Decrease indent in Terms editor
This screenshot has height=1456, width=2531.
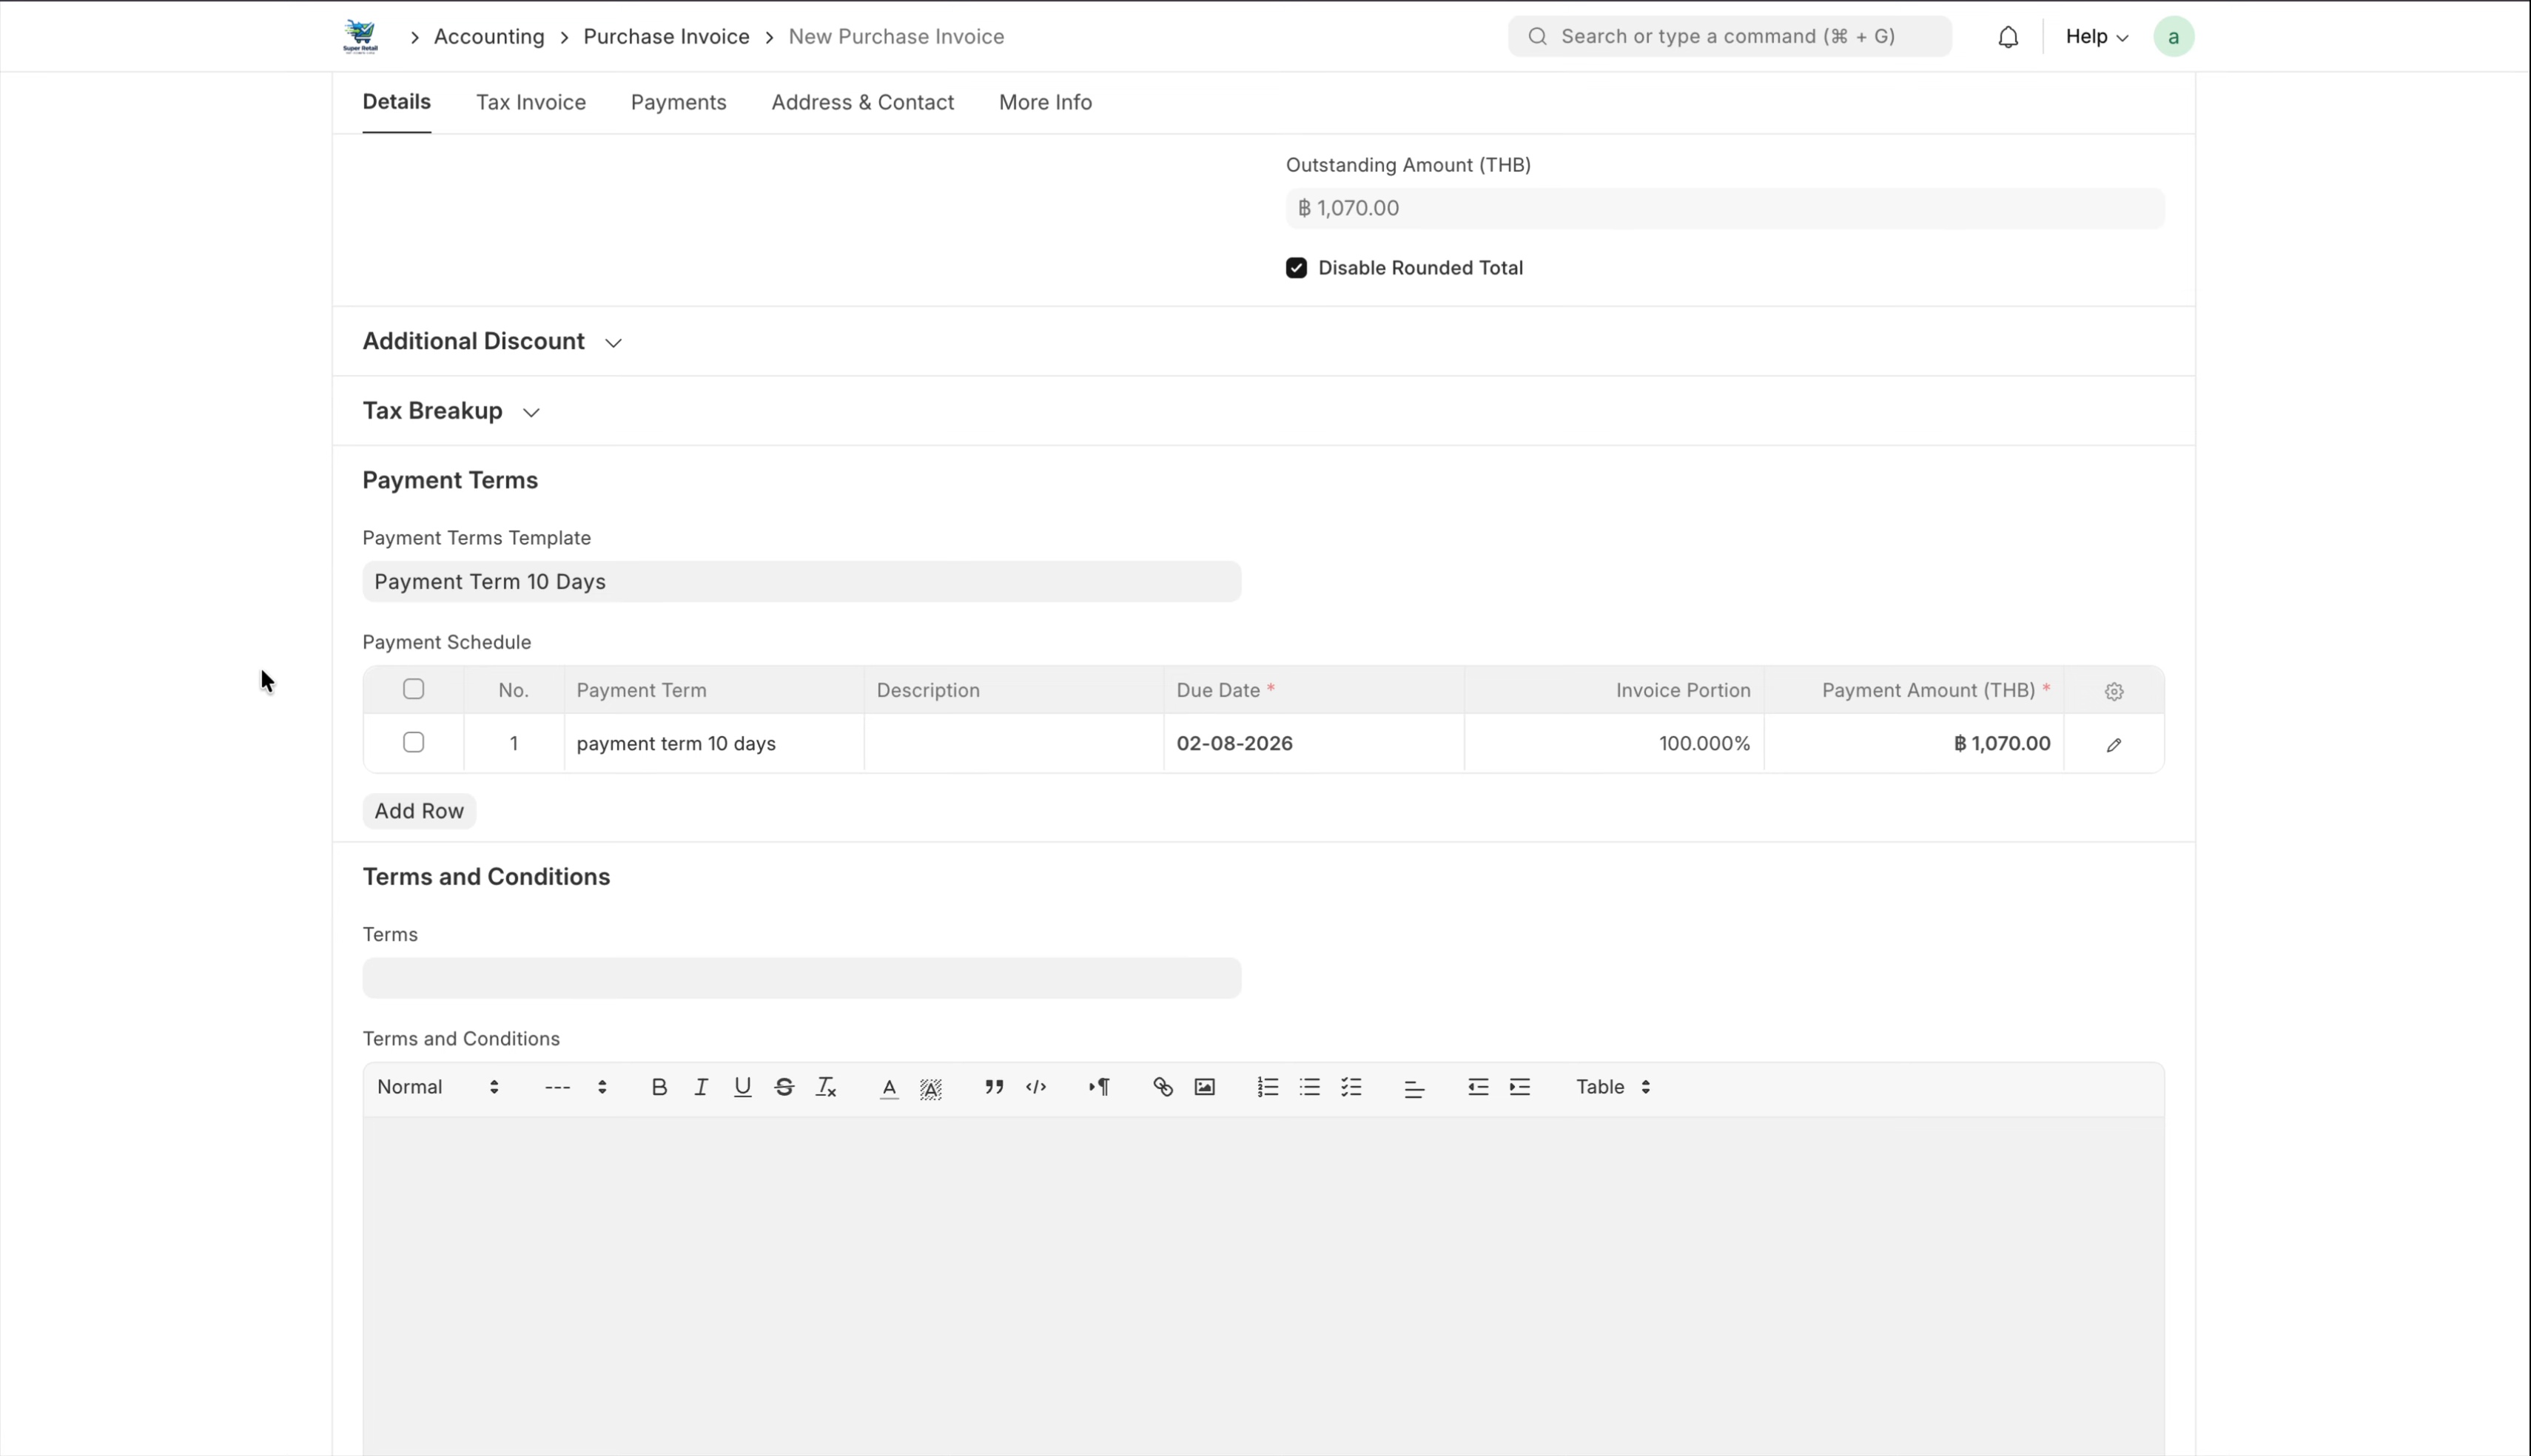pos(1477,1087)
